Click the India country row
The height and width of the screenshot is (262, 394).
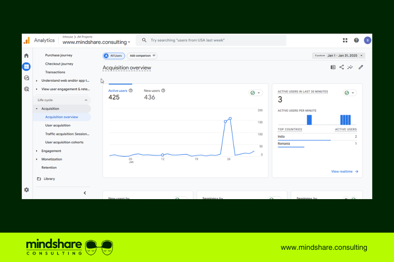click(317, 137)
